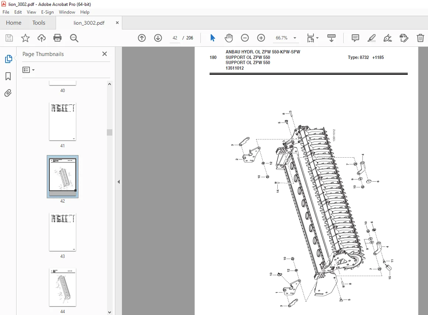
Task: Zoom out with minus icon
Action: 245,38
